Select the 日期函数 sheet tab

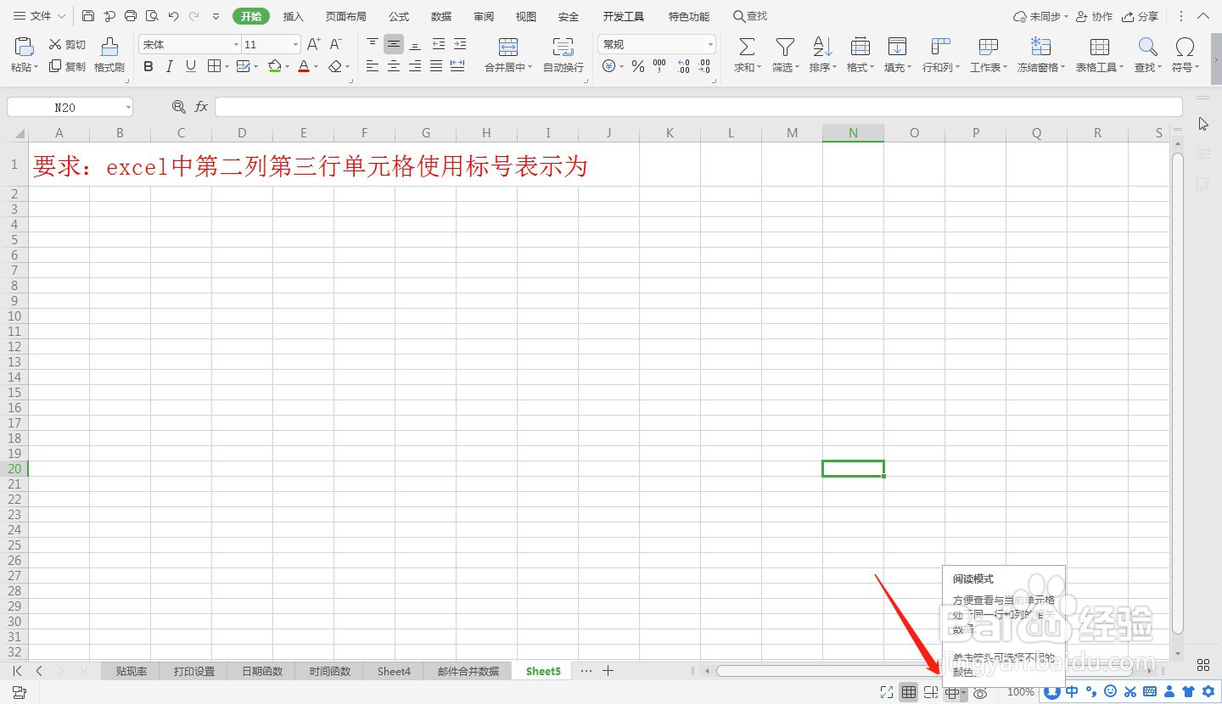261,670
